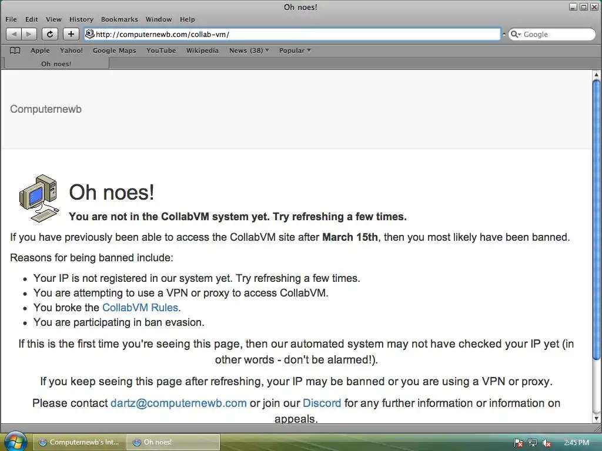Click the 'March 15th' bold text
The height and width of the screenshot is (451, 602).
click(x=350, y=237)
